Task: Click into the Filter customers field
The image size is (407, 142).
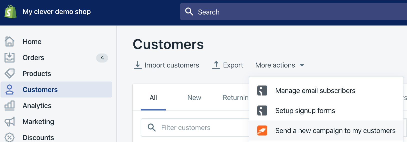Action: [x=195, y=127]
